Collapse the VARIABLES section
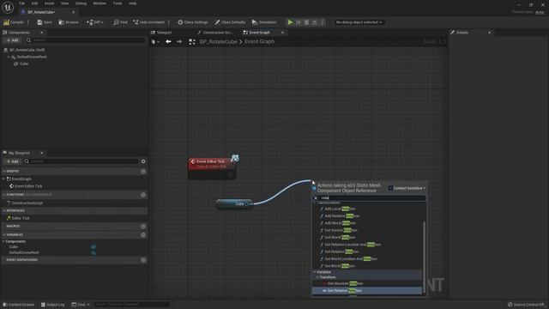Image resolution: width=549 pixels, height=309 pixels. (4, 234)
